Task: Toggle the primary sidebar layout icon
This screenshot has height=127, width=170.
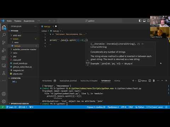Action: coord(140,21)
